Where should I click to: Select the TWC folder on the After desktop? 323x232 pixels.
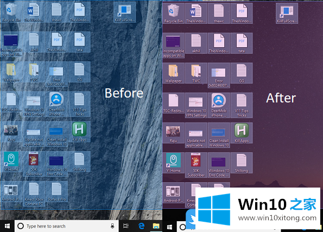pyautogui.click(x=196, y=73)
